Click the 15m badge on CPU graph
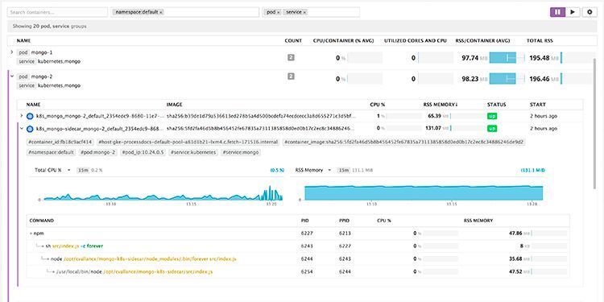Screen dimensions: 604x302 [x=82, y=170]
